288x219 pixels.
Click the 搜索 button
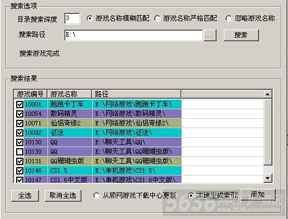click(x=241, y=35)
